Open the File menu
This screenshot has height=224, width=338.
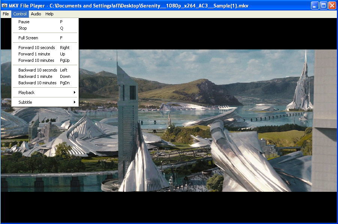coord(5,14)
